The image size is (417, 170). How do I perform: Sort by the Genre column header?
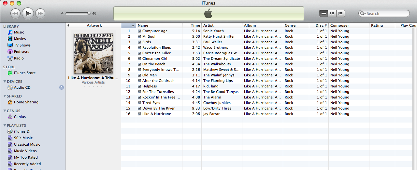coord(296,25)
